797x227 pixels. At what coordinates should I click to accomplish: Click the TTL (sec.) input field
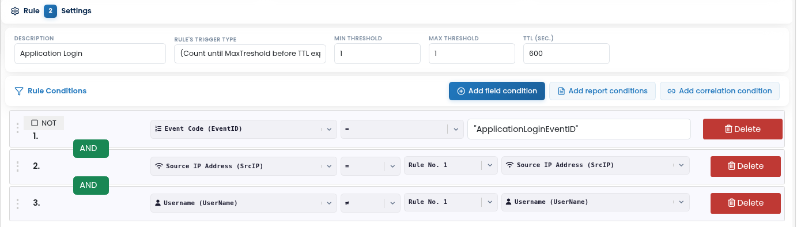point(566,54)
